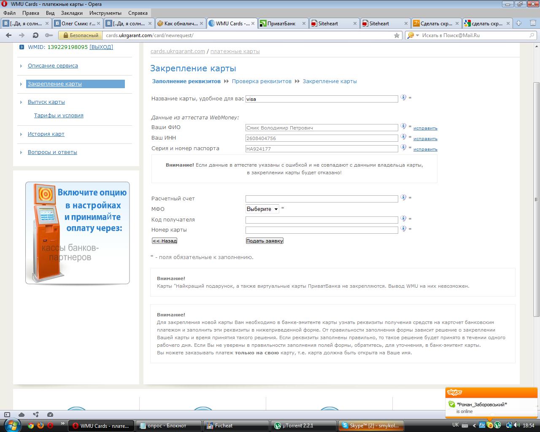
Task: Open Opera Turbo speedometer icon
Action: [50, 415]
